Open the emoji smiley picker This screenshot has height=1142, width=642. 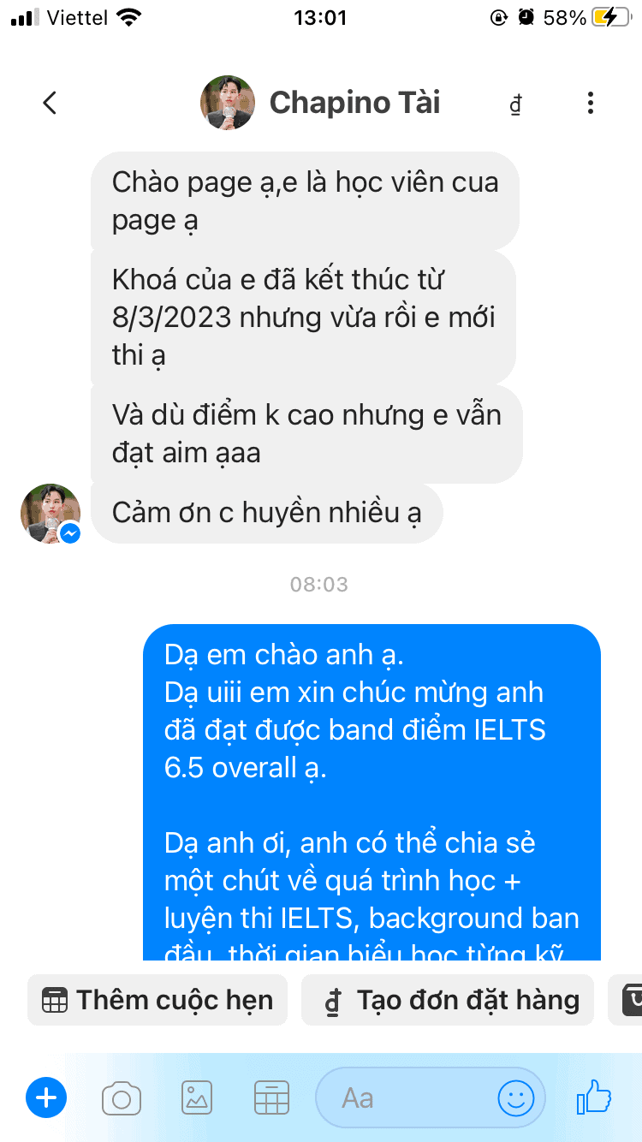(x=516, y=1098)
